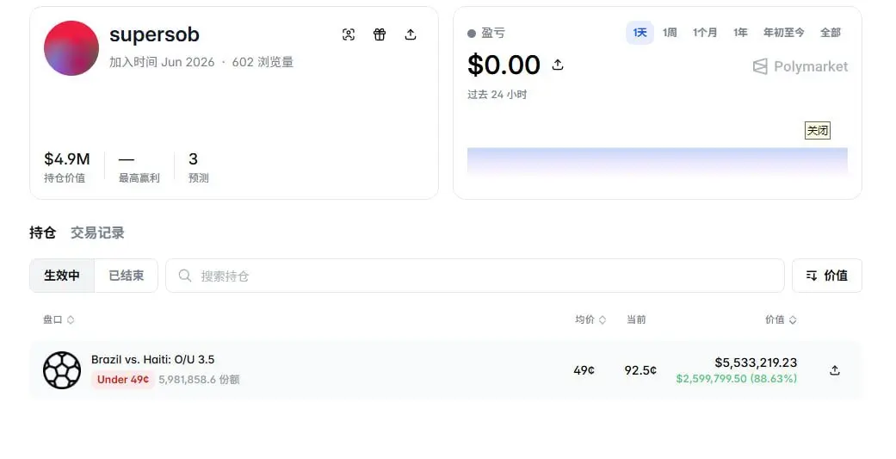Viewport: 896px width, 459px height.
Task: Click the 当前 column header
Action: [x=636, y=319]
